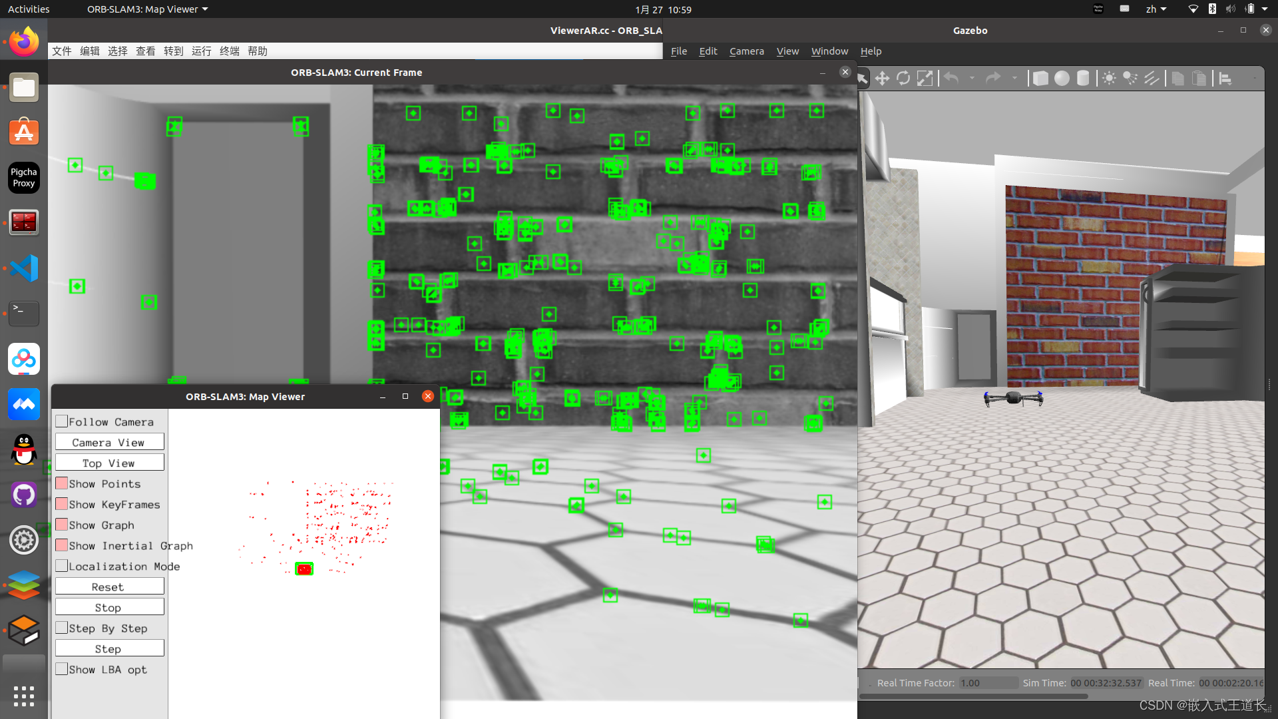Click the Gazebo horizontal scrollbar at bottom
Viewport: 1278px width, 719px height.
pyautogui.click(x=973, y=696)
